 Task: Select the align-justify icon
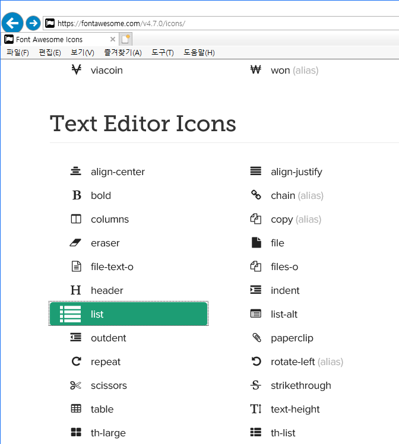click(256, 172)
